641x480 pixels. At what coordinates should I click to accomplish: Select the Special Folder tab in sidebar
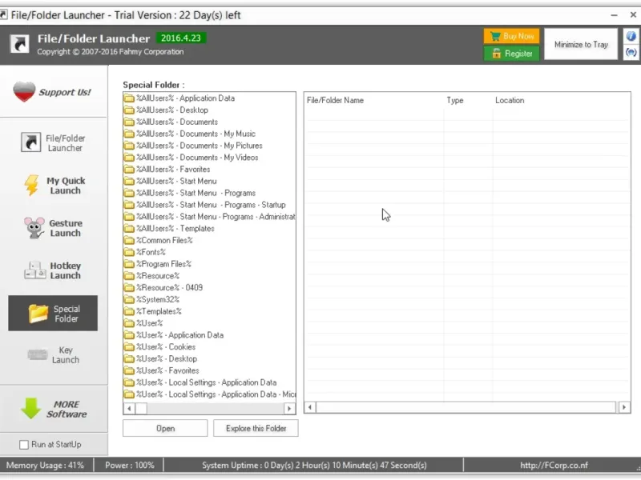point(53,314)
